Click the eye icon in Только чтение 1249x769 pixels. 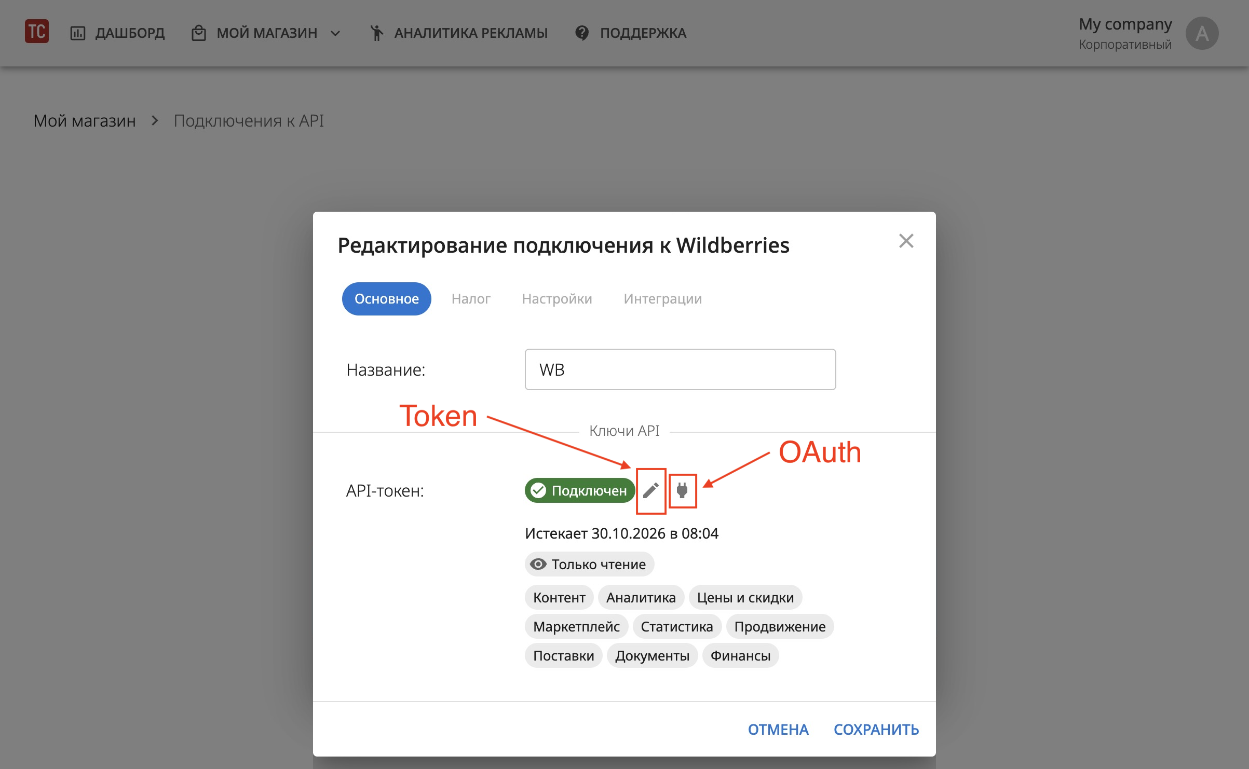538,564
